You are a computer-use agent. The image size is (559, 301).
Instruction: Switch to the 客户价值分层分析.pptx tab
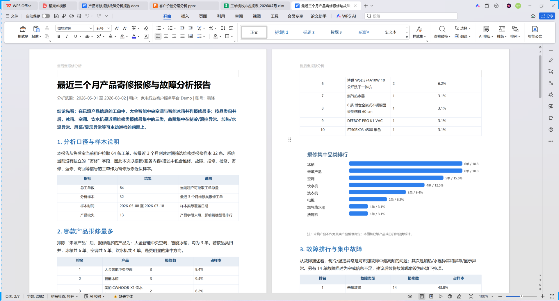click(x=184, y=6)
